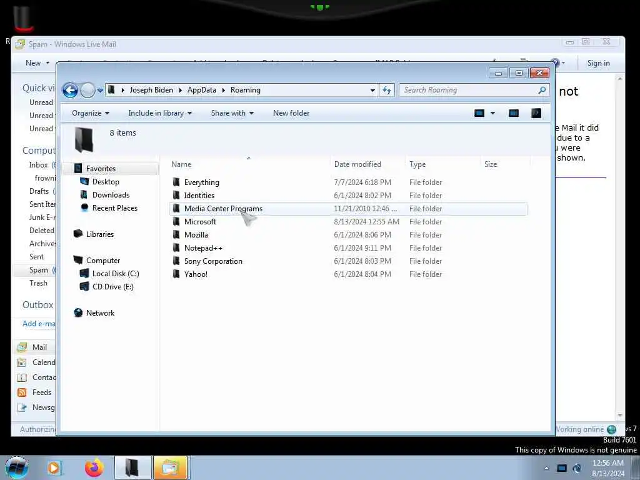Image resolution: width=640 pixels, height=480 pixels.
Task: Open Sent folder in Windows Live Mail
Action: click(36, 257)
